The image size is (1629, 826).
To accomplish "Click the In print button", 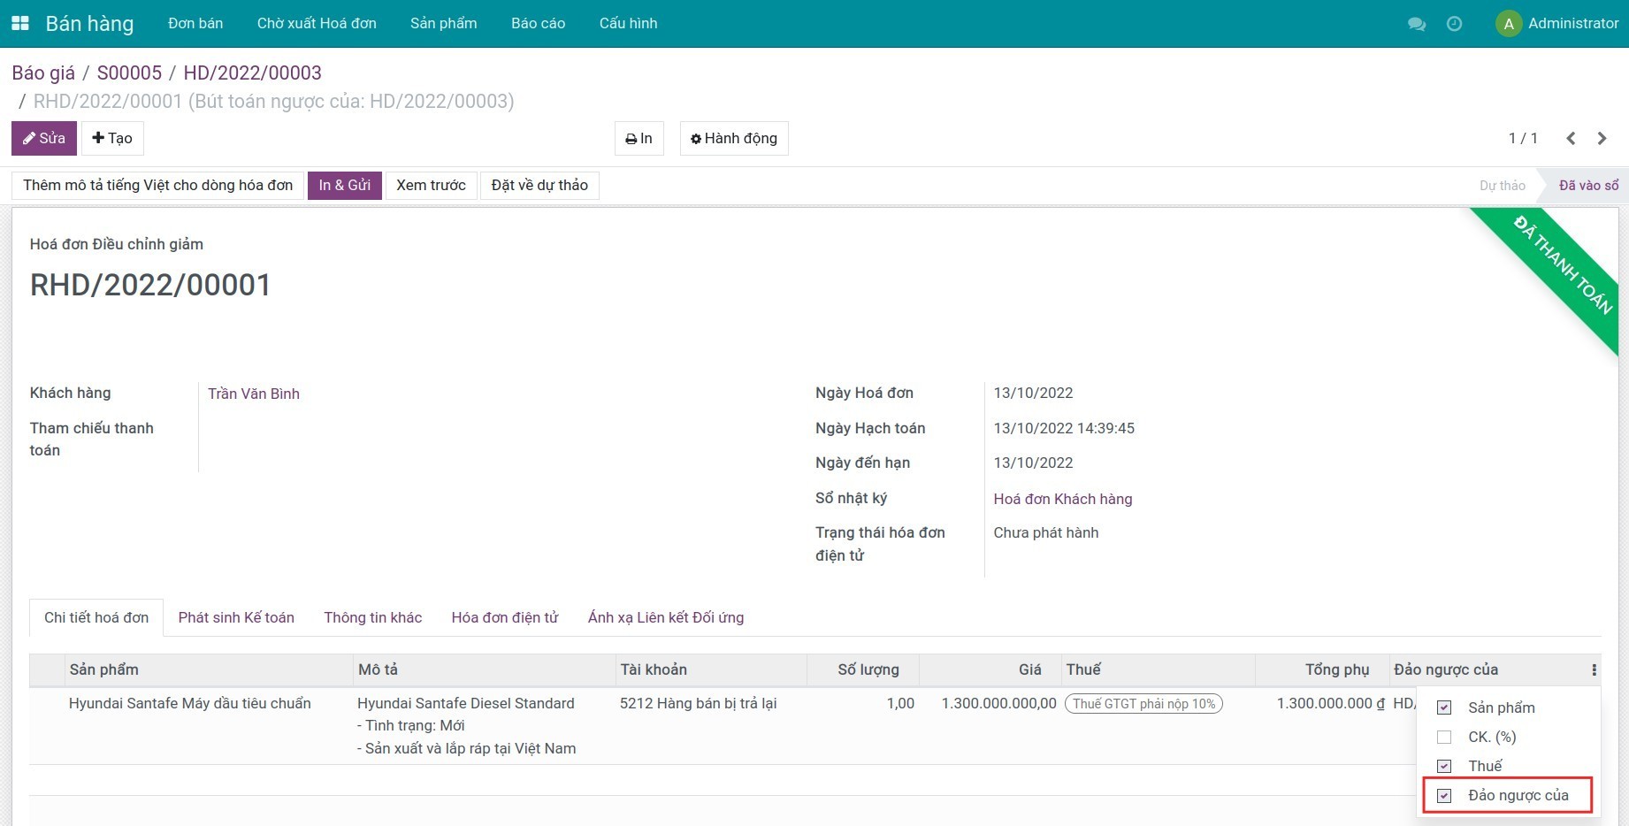I will coord(639,138).
